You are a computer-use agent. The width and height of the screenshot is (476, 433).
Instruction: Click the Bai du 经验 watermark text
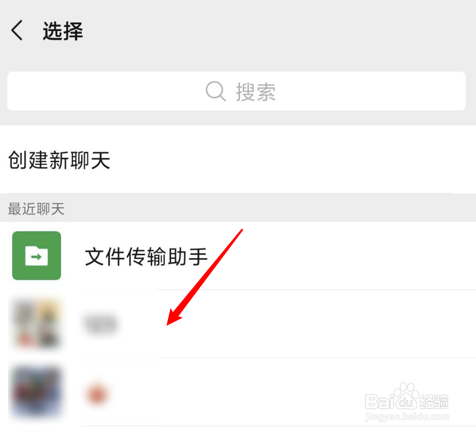click(x=407, y=401)
